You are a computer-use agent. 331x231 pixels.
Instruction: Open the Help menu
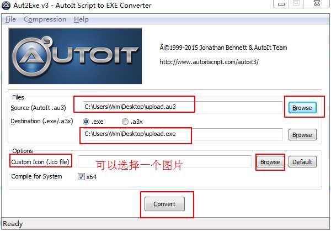coord(81,19)
